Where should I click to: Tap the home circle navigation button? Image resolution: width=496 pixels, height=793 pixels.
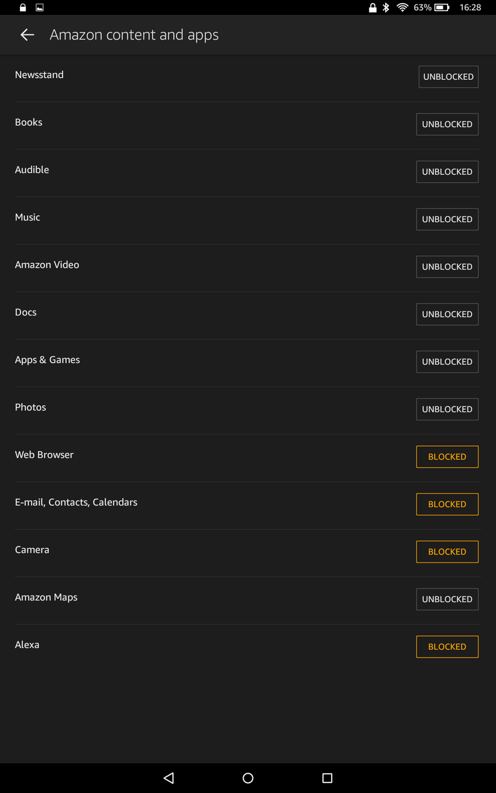point(248,778)
